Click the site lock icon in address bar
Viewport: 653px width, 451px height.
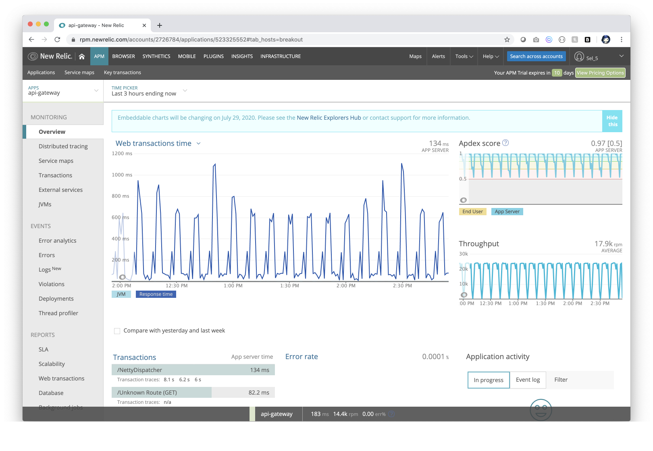(x=73, y=39)
